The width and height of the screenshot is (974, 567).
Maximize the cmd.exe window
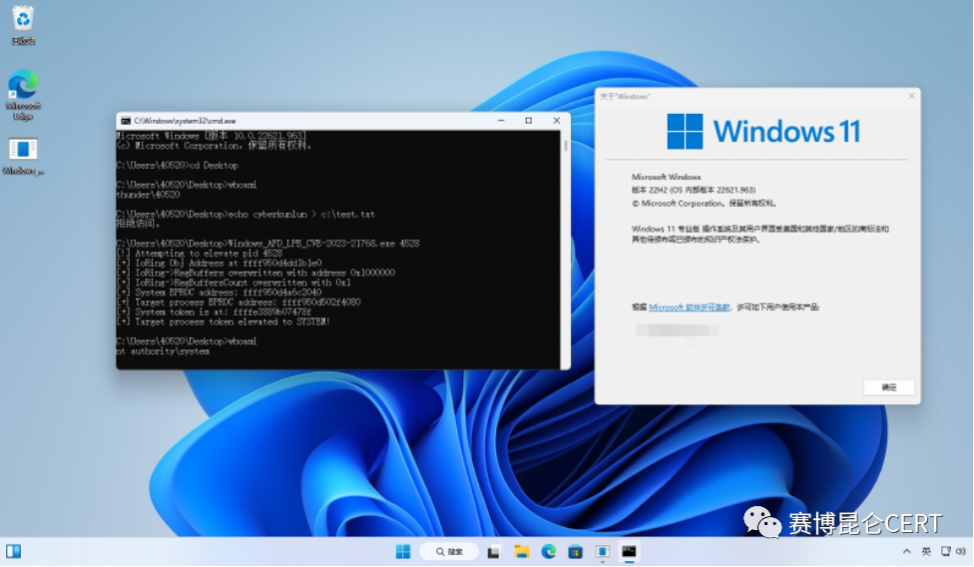click(529, 121)
